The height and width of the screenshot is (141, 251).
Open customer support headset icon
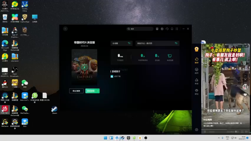click(167, 29)
